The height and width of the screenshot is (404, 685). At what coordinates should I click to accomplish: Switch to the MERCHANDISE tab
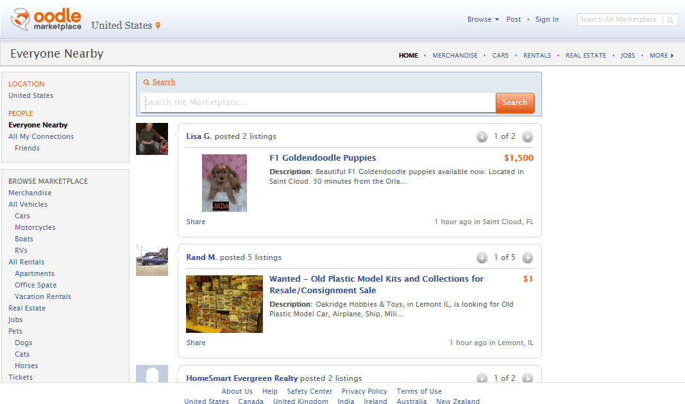[455, 56]
